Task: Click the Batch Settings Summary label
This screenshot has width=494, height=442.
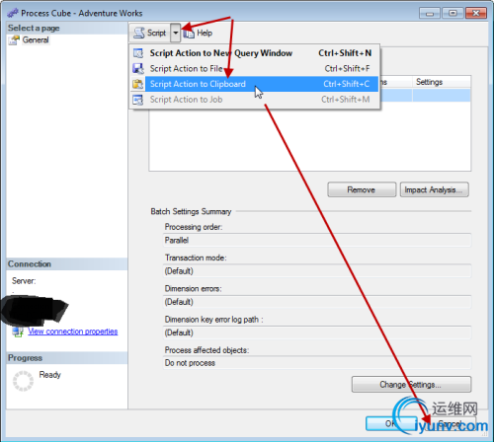Action: [x=191, y=211]
